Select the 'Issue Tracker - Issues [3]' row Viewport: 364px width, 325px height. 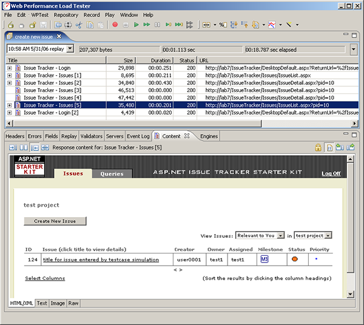point(182,90)
